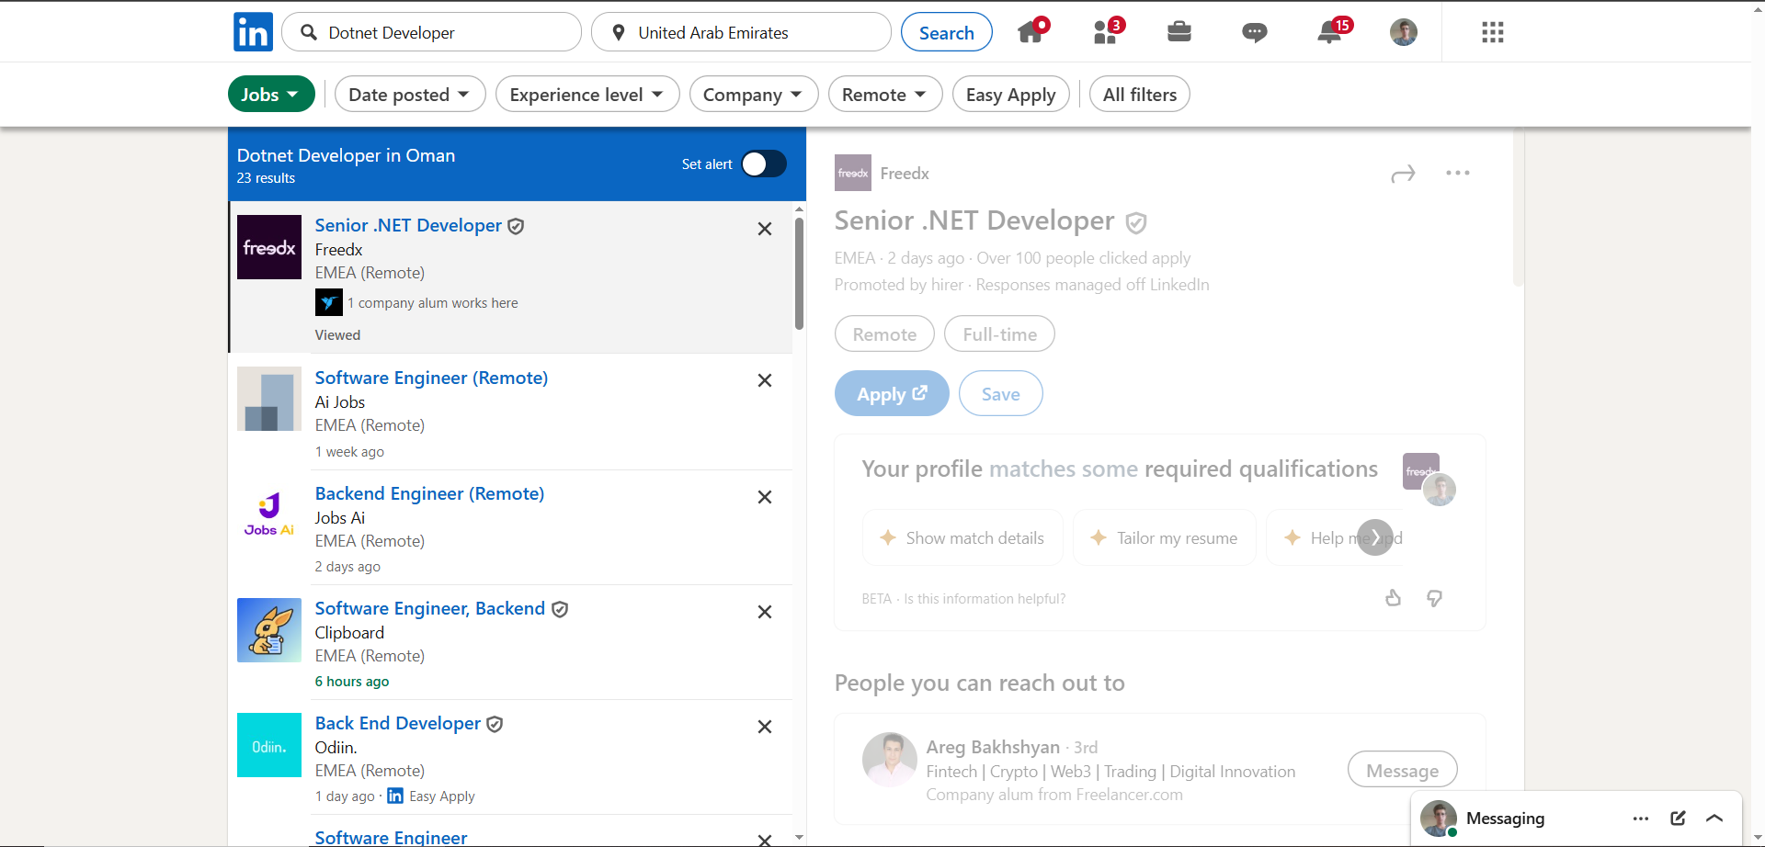Open the notifications bell icon
Image resolution: width=1765 pixels, height=847 pixels.
pos(1329,33)
